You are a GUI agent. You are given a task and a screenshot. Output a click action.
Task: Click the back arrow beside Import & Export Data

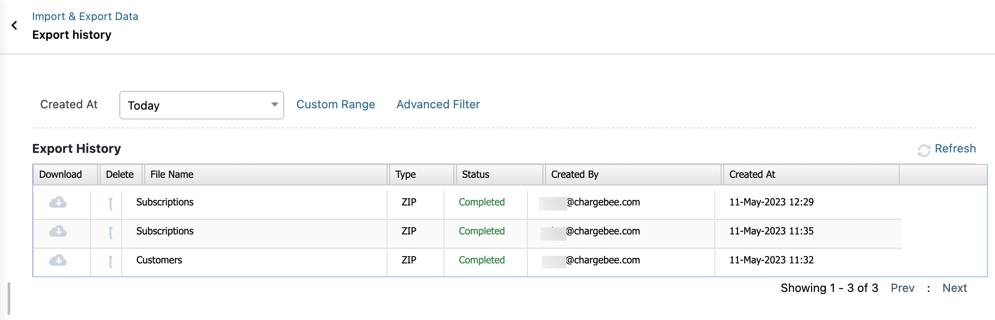(14, 25)
